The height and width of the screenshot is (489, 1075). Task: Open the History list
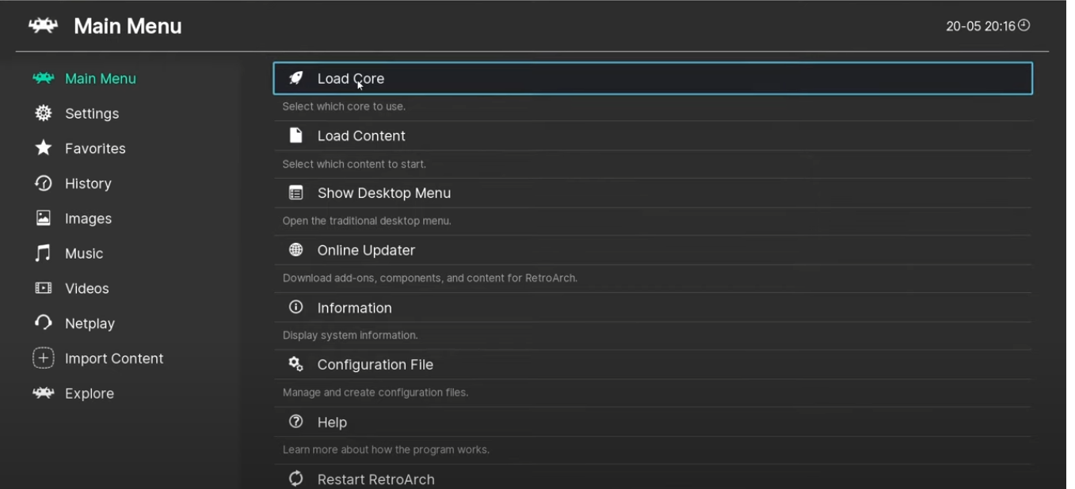tap(88, 183)
